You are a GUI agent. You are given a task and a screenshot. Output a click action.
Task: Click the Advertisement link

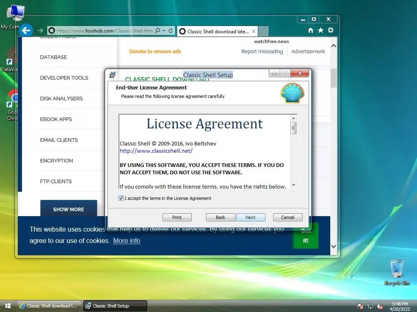308,52
